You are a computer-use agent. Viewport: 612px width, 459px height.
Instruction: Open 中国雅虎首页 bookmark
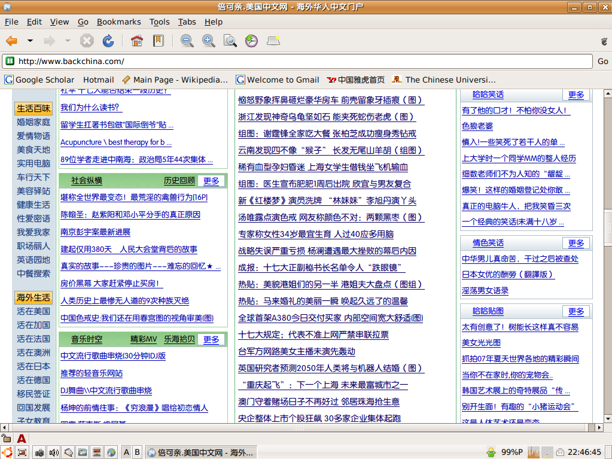click(355, 80)
